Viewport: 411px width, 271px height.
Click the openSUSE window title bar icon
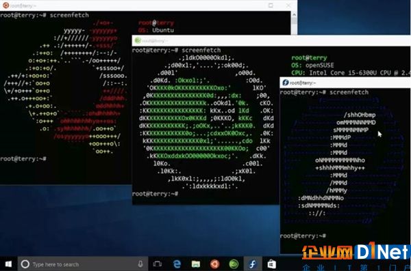click(138, 40)
